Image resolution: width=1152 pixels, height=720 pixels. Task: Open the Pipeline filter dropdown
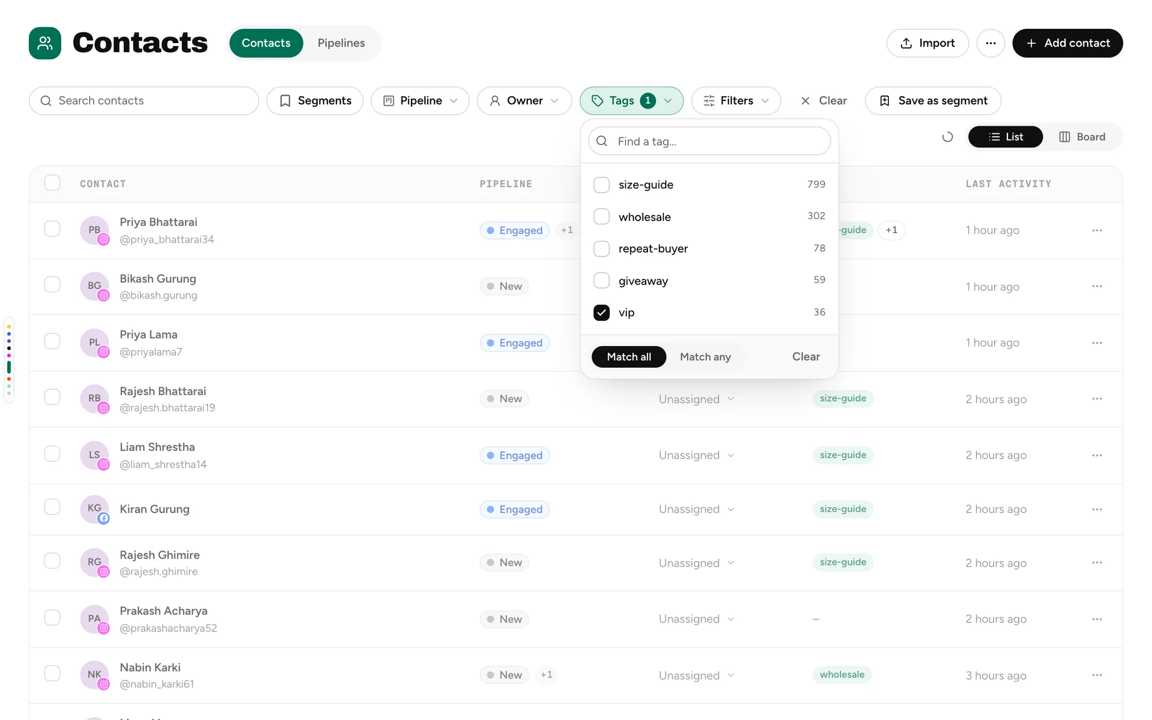pyautogui.click(x=420, y=101)
